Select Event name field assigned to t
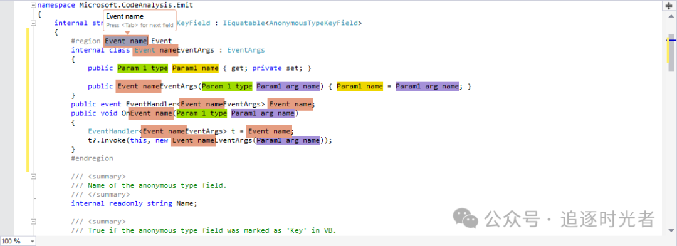The height and width of the screenshot is (246, 677). click(x=270, y=131)
